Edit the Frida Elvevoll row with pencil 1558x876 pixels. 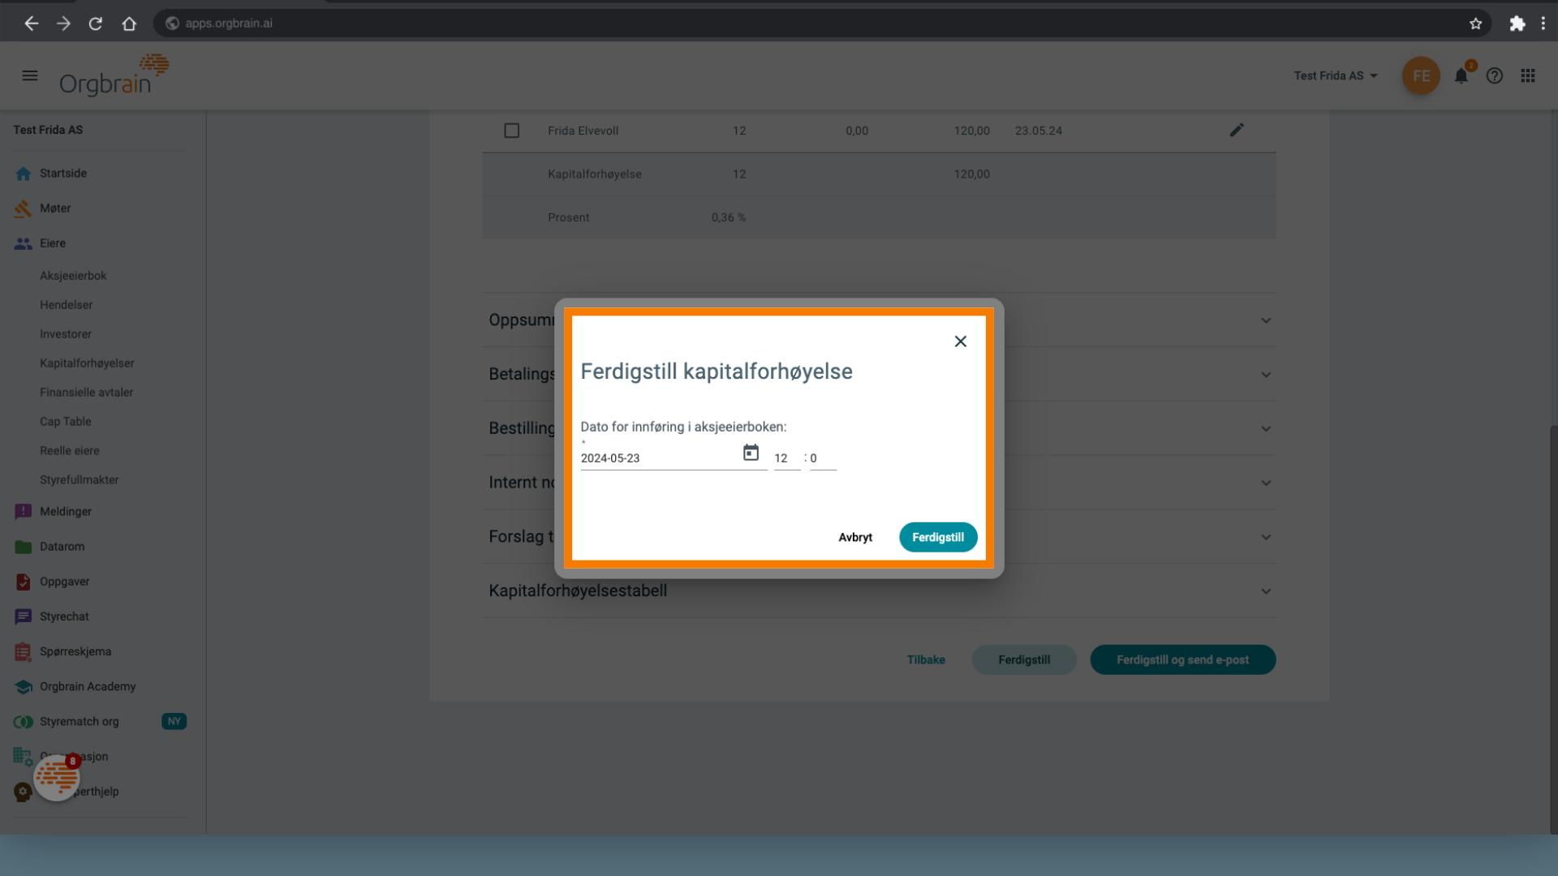1237,130
